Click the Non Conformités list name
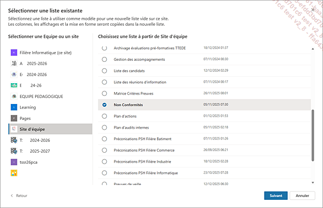 [x=128, y=105]
